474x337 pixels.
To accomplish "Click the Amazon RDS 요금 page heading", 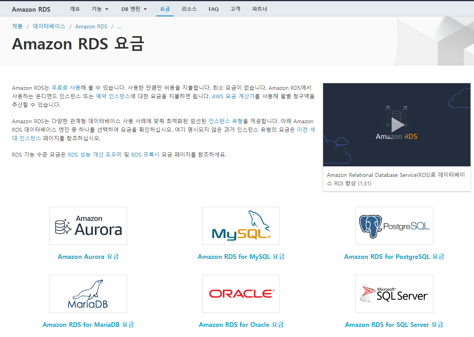I will click(78, 44).
